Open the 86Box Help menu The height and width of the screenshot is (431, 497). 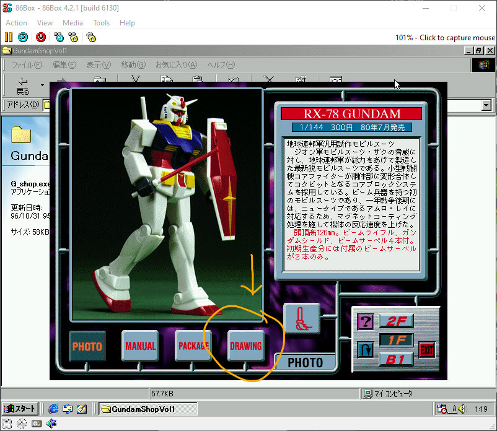pyautogui.click(x=127, y=23)
